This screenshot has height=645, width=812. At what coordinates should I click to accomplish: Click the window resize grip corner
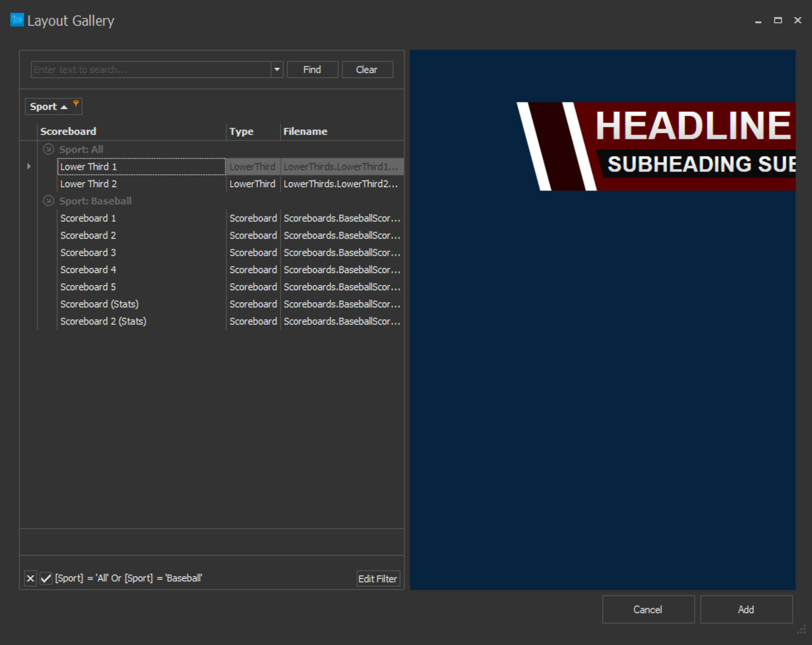tap(802, 630)
